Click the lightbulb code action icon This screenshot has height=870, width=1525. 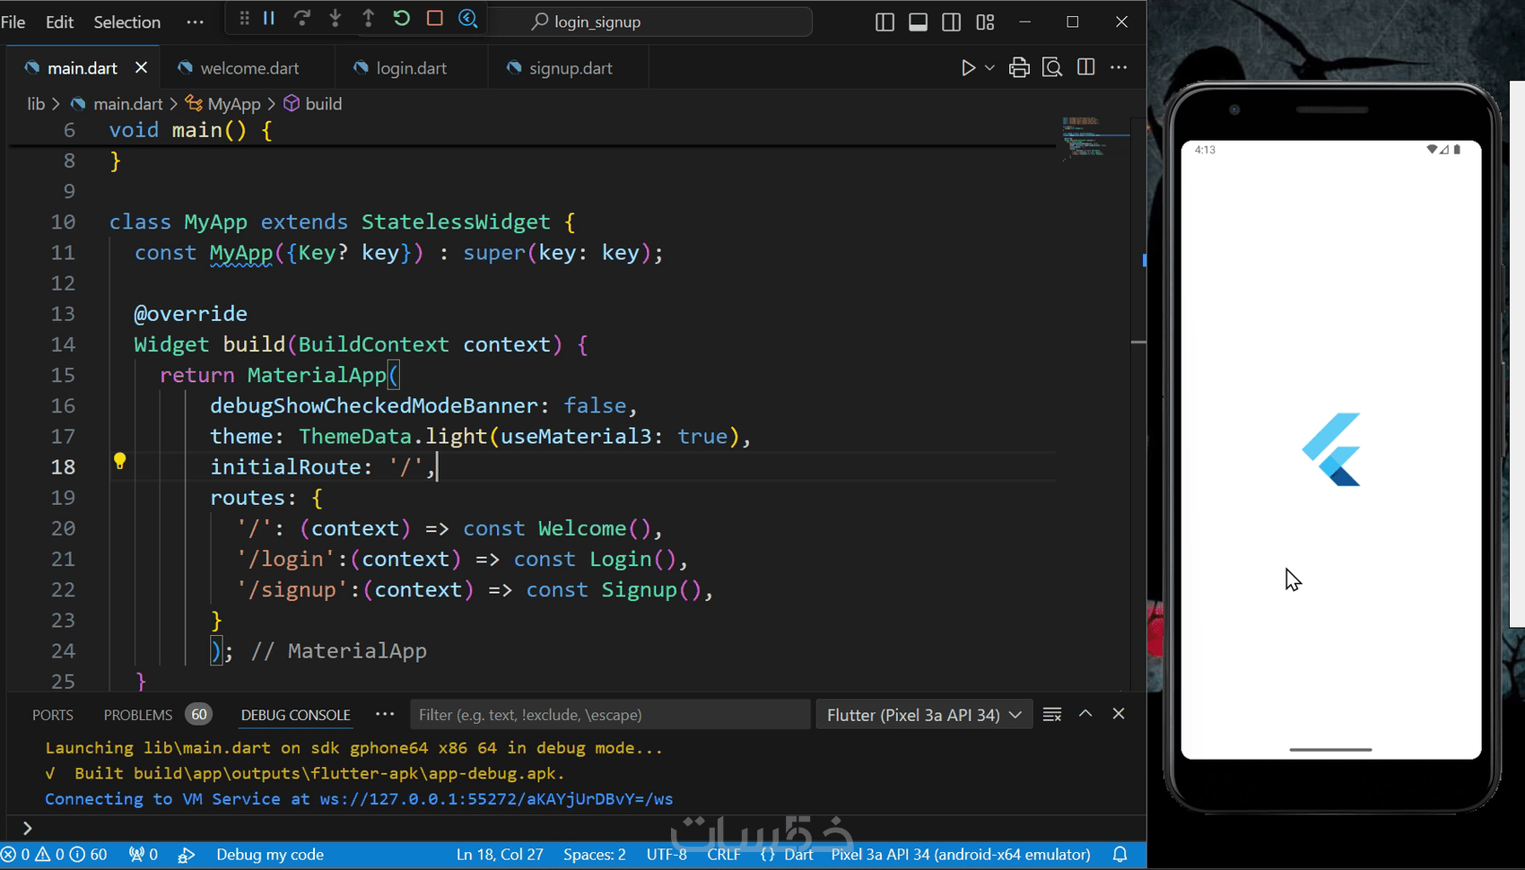pyautogui.click(x=119, y=462)
